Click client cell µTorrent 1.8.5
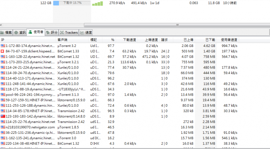The width and height of the screenshot is (270, 149). click(x=68, y=127)
